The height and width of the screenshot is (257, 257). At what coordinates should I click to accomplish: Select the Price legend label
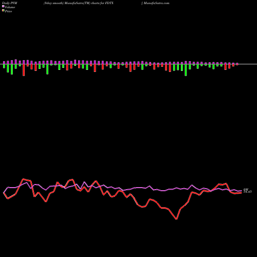(8, 11)
